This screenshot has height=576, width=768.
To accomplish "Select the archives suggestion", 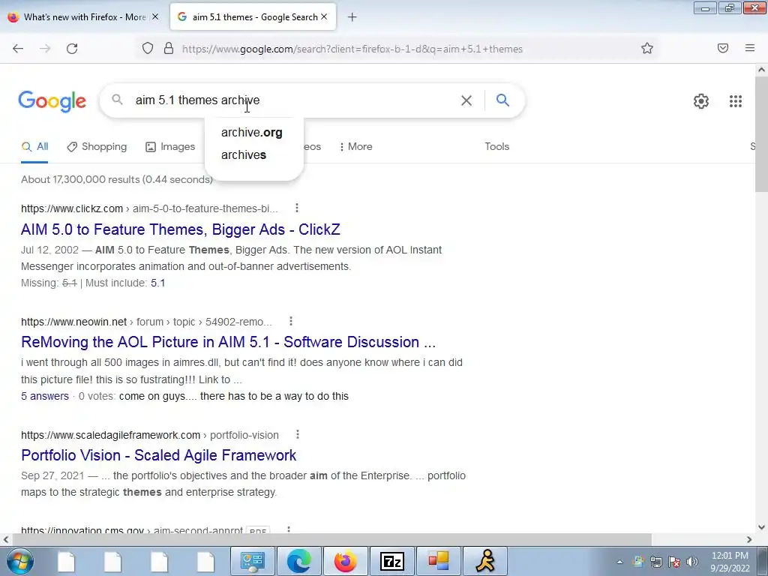I will click(244, 154).
